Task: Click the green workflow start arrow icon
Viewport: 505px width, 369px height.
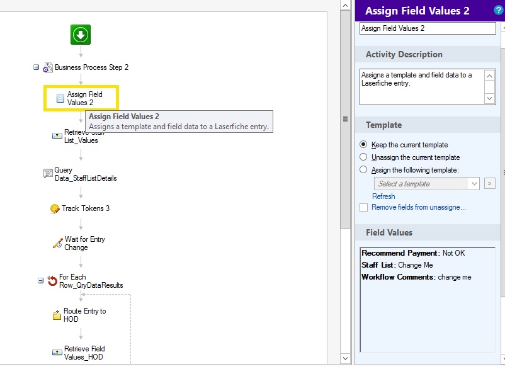Action: coord(80,35)
